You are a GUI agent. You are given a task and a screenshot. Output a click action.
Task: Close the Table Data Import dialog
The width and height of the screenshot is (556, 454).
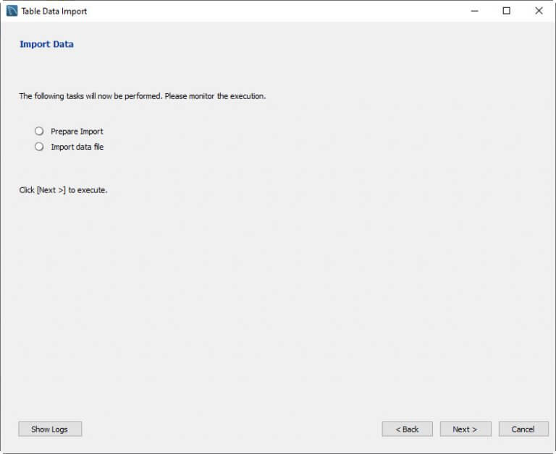tap(539, 11)
